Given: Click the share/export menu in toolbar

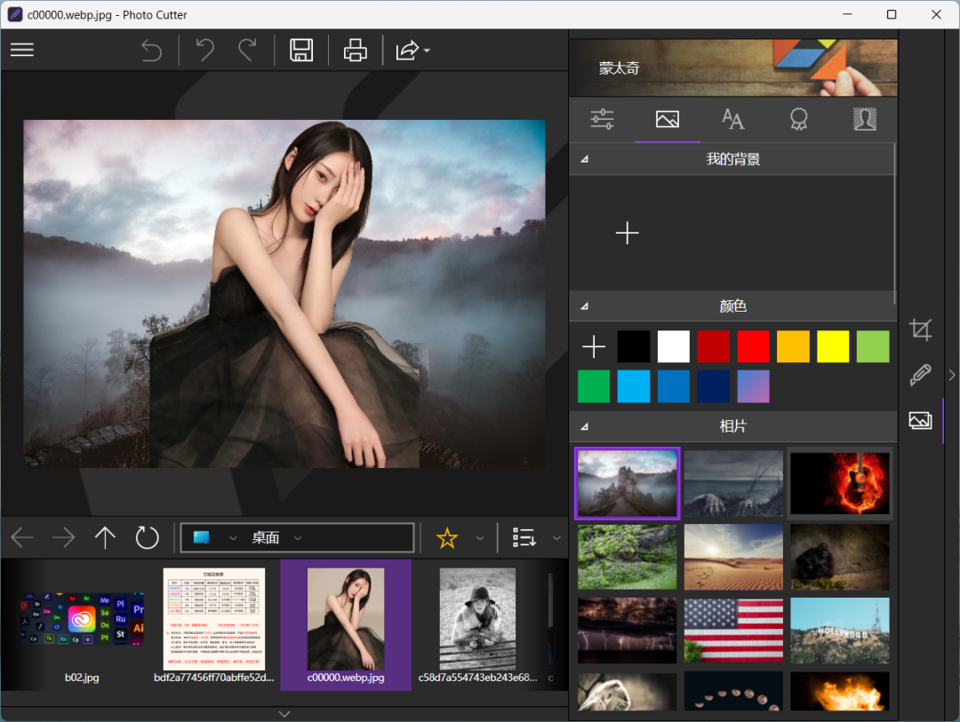Looking at the screenshot, I should (x=407, y=50).
